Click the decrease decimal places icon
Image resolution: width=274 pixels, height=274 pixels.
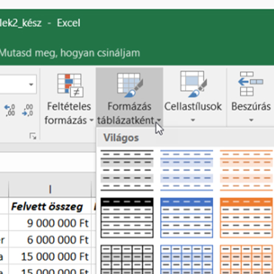point(27,110)
